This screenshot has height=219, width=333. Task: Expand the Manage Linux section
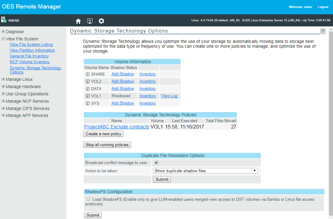pos(3,79)
